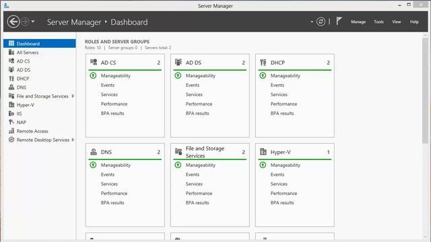Open the Help menu
The height and width of the screenshot is (242, 431).
click(x=414, y=22)
